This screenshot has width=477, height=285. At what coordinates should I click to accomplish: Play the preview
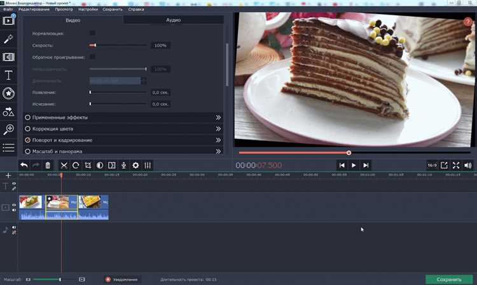click(x=354, y=165)
